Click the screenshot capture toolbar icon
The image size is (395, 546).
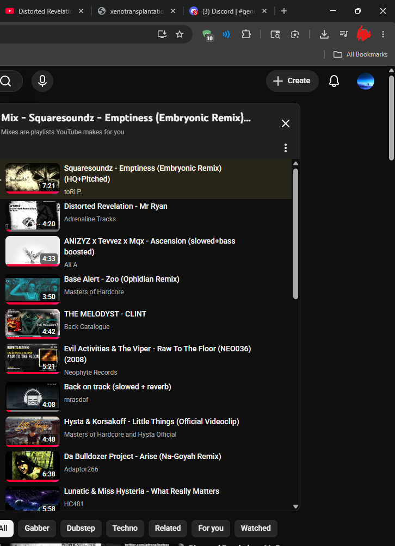(x=295, y=34)
